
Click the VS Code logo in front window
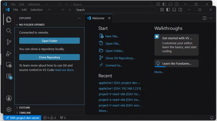[8, 10]
